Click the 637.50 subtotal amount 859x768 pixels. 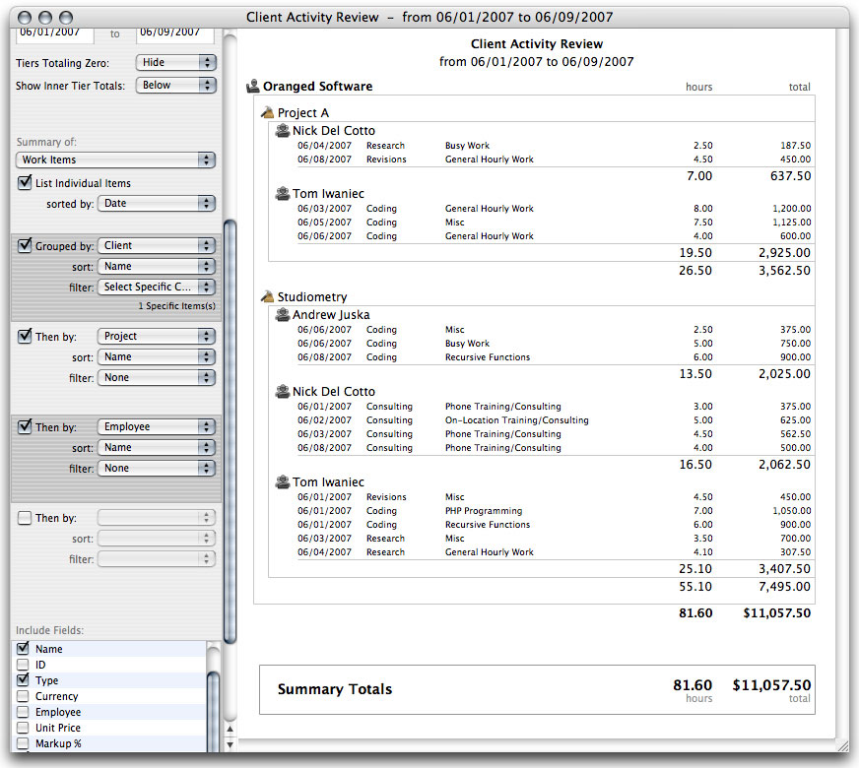(x=790, y=175)
